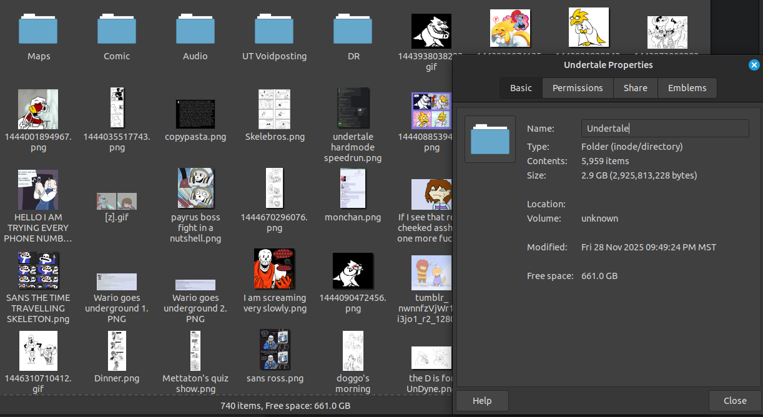Click the 'Folder (inode/directory)' type text
The height and width of the screenshot is (417, 763).
(x=632, y=147)
